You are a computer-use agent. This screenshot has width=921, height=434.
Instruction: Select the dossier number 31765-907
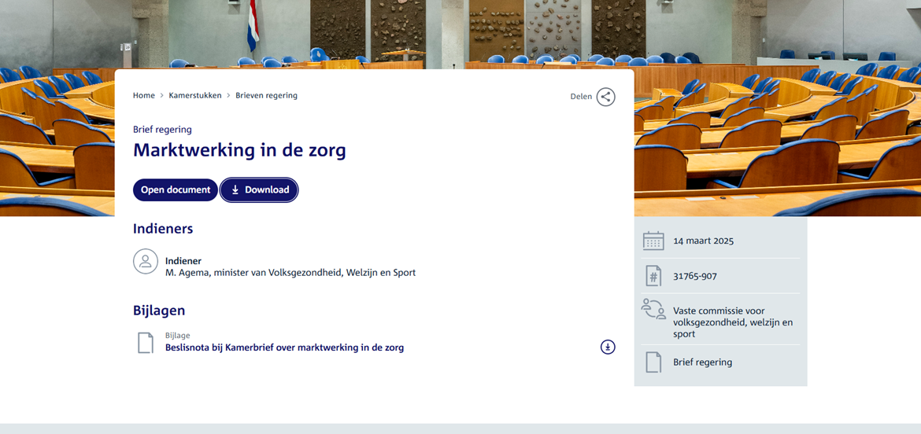[695, 276]
